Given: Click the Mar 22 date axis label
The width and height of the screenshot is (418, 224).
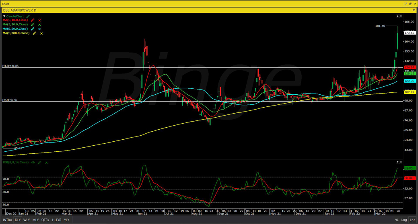Looking at the screenshot, I should (380, 214).
